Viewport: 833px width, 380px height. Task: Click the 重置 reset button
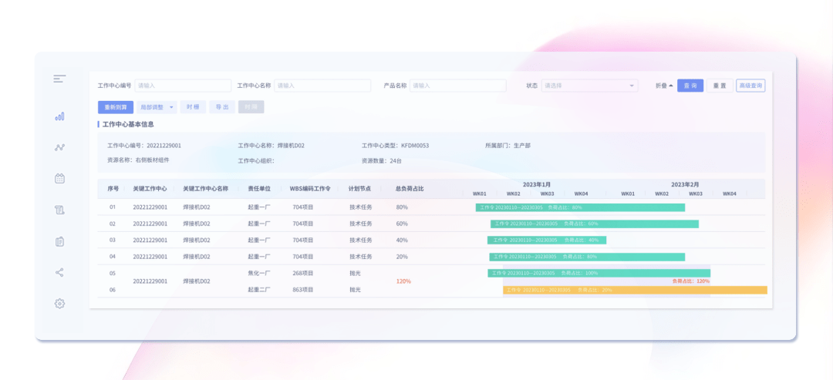coord(720,86)
